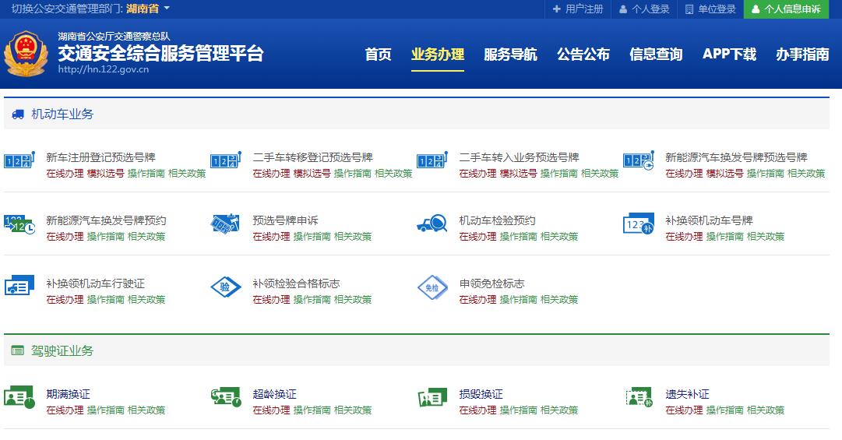This screenshot has width=842, height=440.
Task: Click 模拟选号 under 二手车转入业务预选号牌
Action: (518, 174)
